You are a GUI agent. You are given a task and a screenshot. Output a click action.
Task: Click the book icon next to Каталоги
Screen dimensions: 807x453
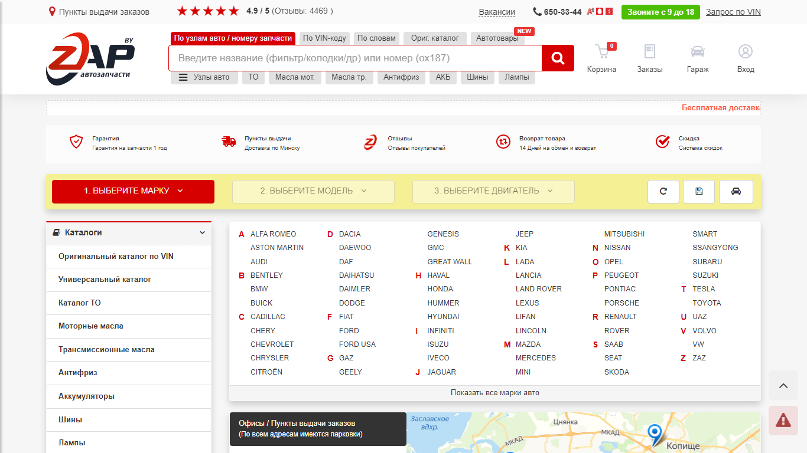(56, 232)
